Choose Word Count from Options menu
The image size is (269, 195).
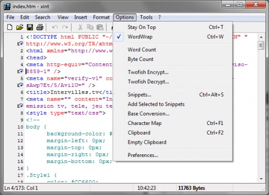coord(173,50)
